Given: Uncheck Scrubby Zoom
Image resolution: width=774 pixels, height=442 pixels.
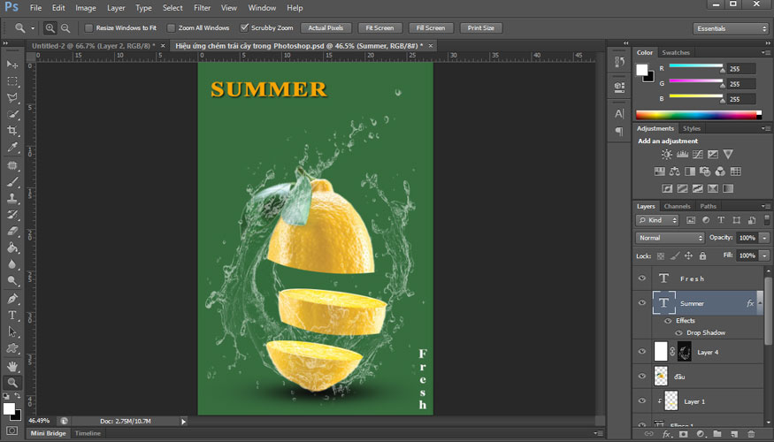Looking at the screenshot, I should tap(244, 27).
